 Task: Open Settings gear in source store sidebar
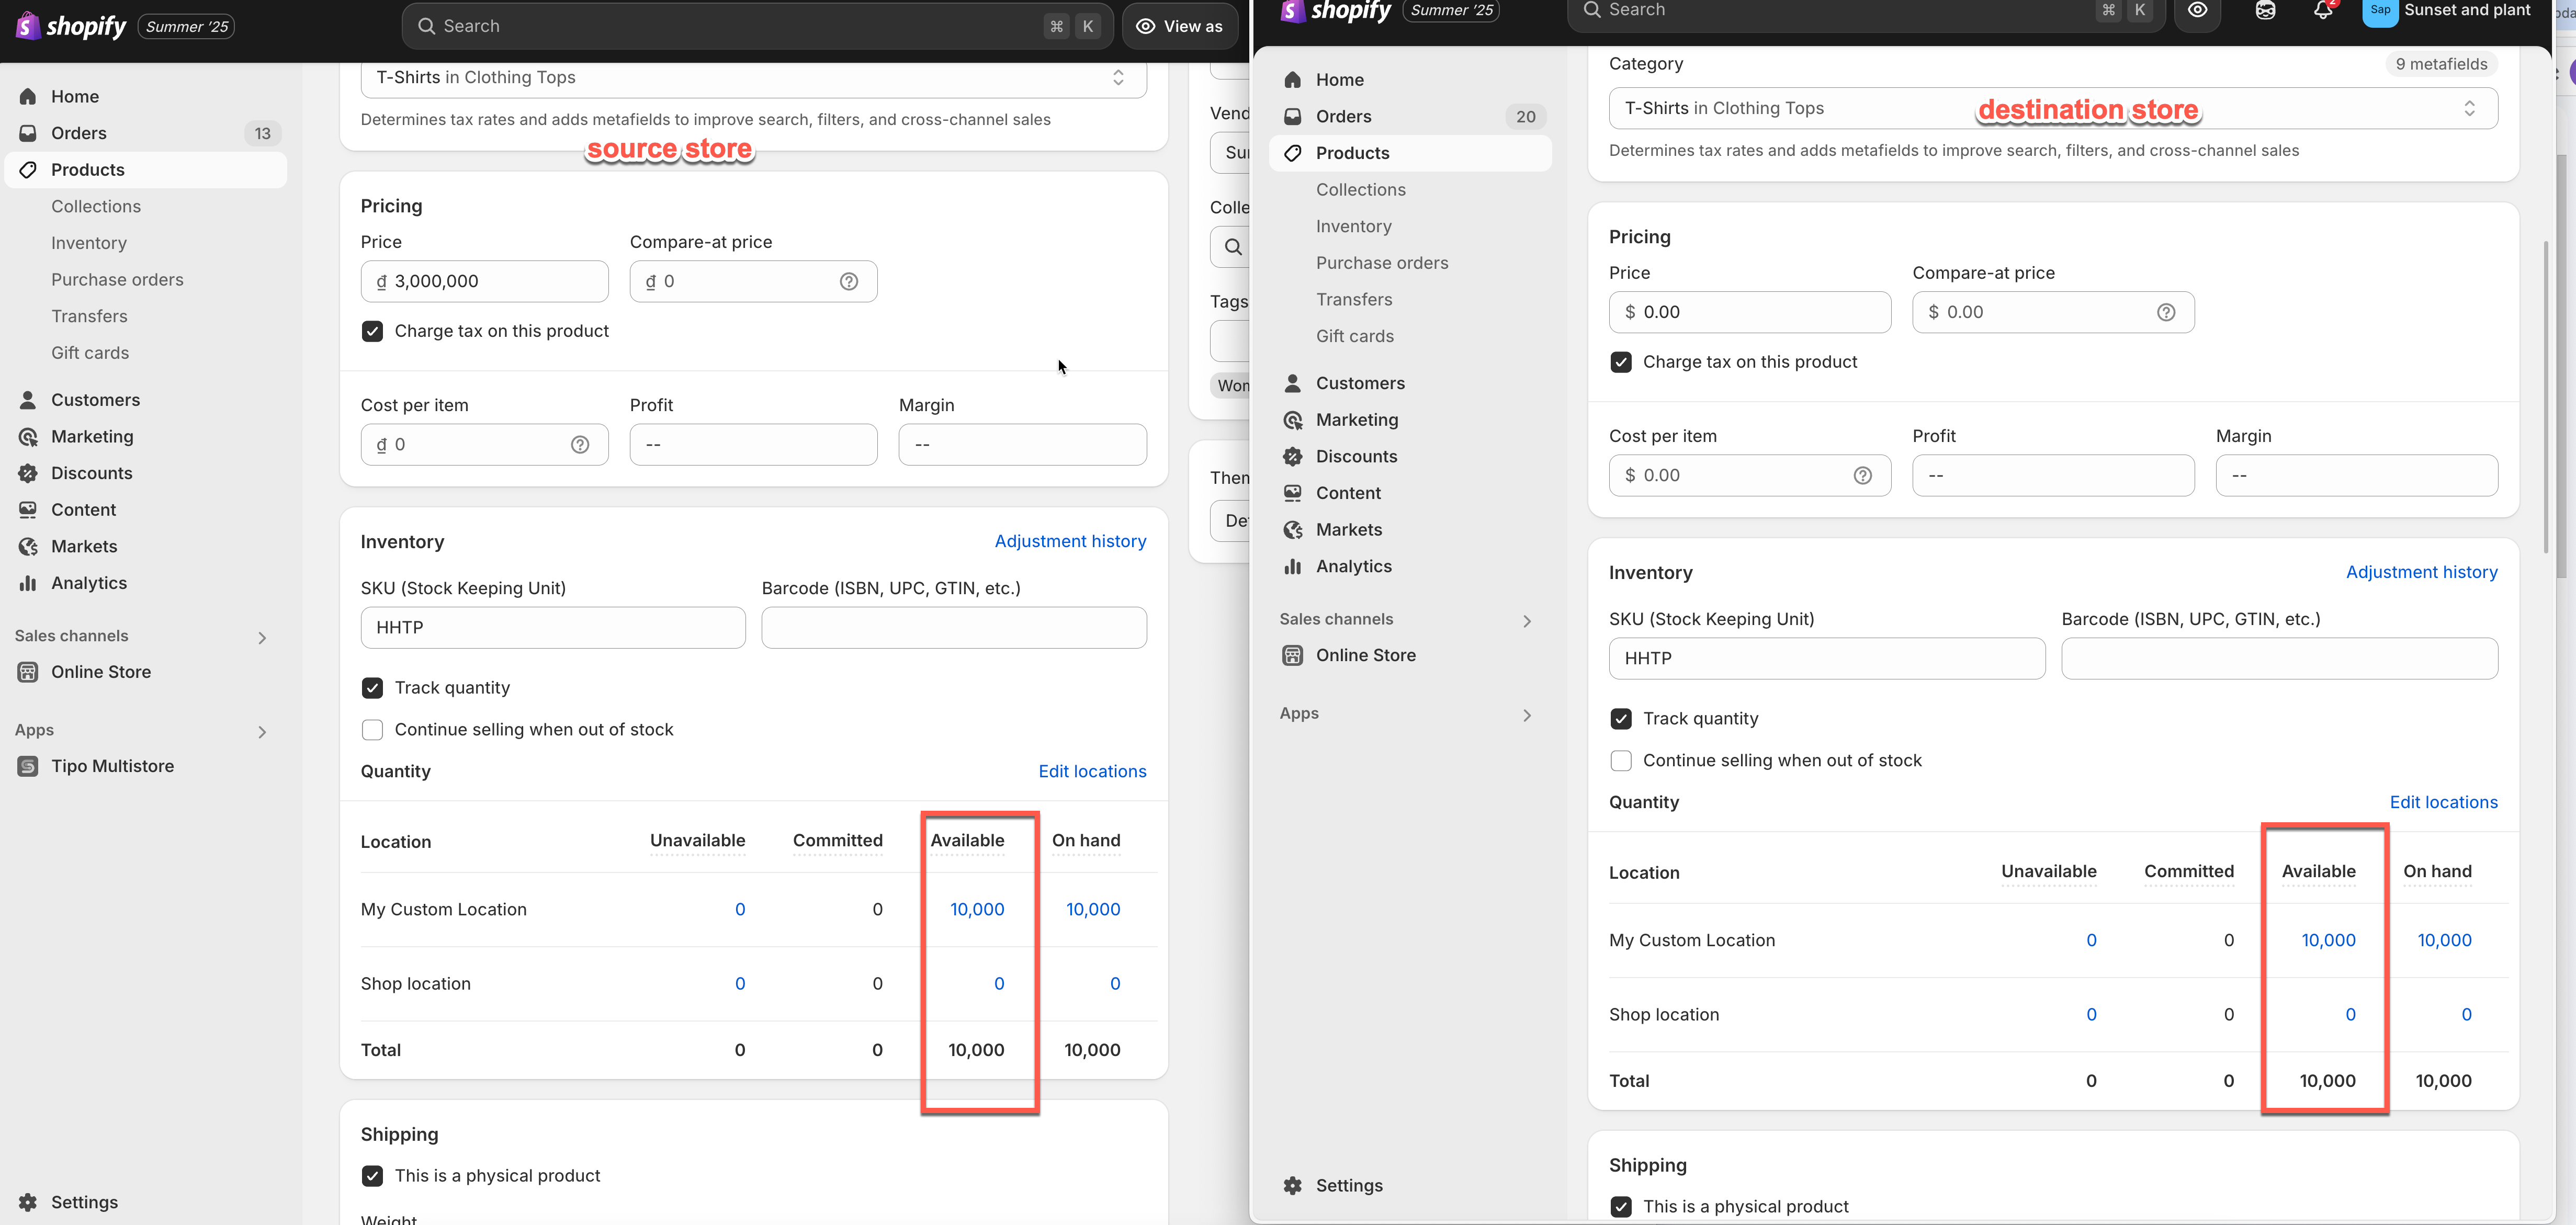[x=28, y=1202]
